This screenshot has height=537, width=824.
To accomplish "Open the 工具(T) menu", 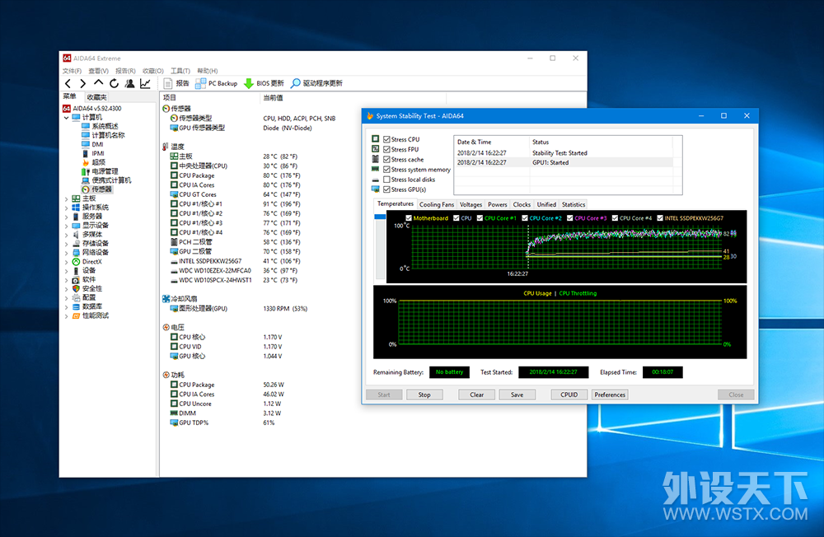I will point(180,70).
